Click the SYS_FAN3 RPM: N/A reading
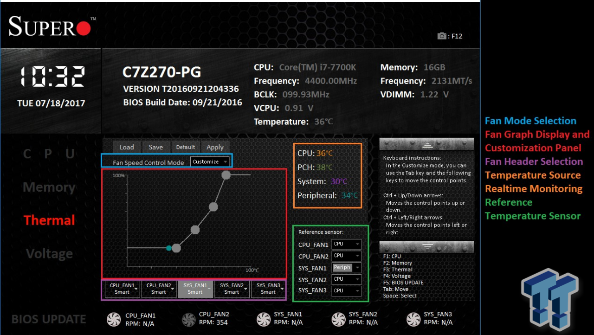This screenshot has height=335, width=594. click(x=438, y=322)
